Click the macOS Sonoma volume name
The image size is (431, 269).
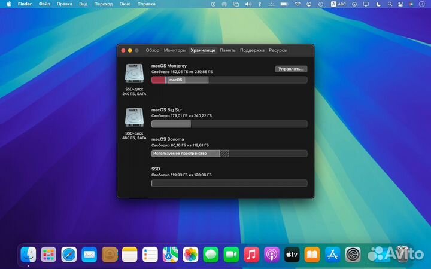click(168, 139)
